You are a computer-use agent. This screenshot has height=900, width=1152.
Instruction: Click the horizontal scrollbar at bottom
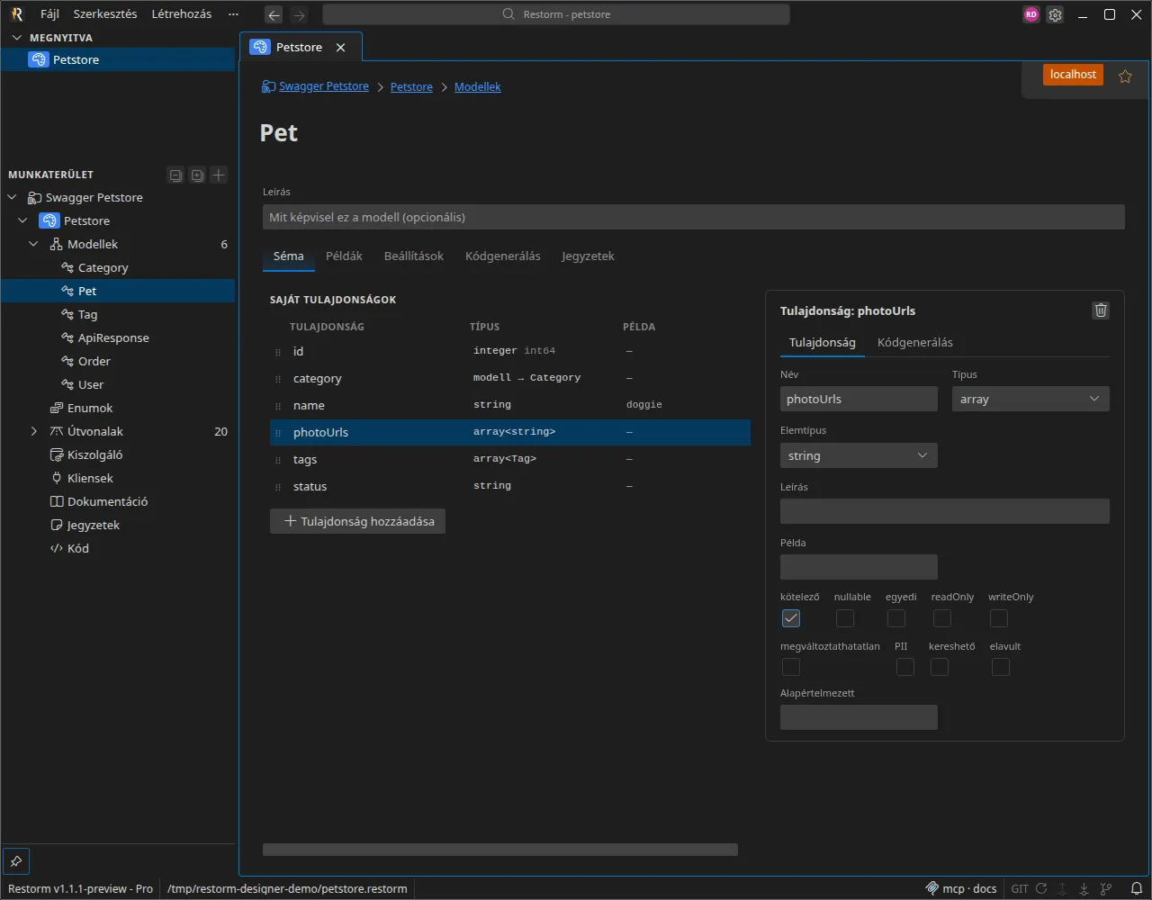500,850
